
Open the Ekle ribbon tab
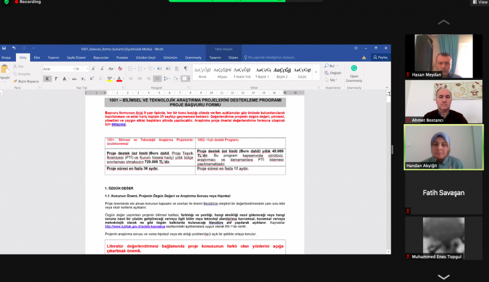coord(37,57)
